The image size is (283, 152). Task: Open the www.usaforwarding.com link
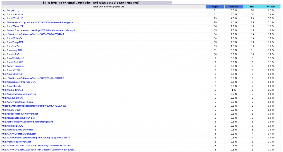(x=19, y=134)
